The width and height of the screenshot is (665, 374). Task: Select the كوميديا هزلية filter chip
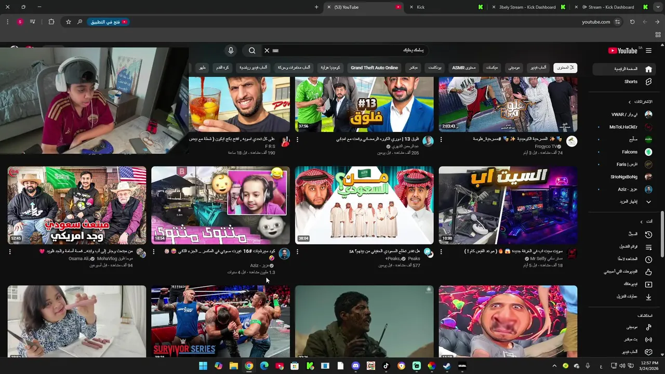click(330, 68)
